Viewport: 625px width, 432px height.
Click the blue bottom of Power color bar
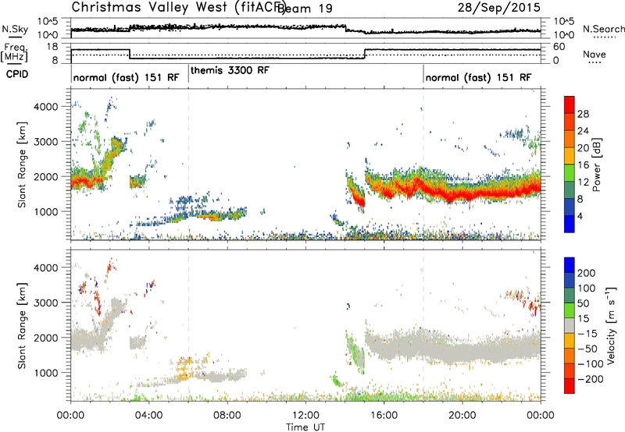570,224
